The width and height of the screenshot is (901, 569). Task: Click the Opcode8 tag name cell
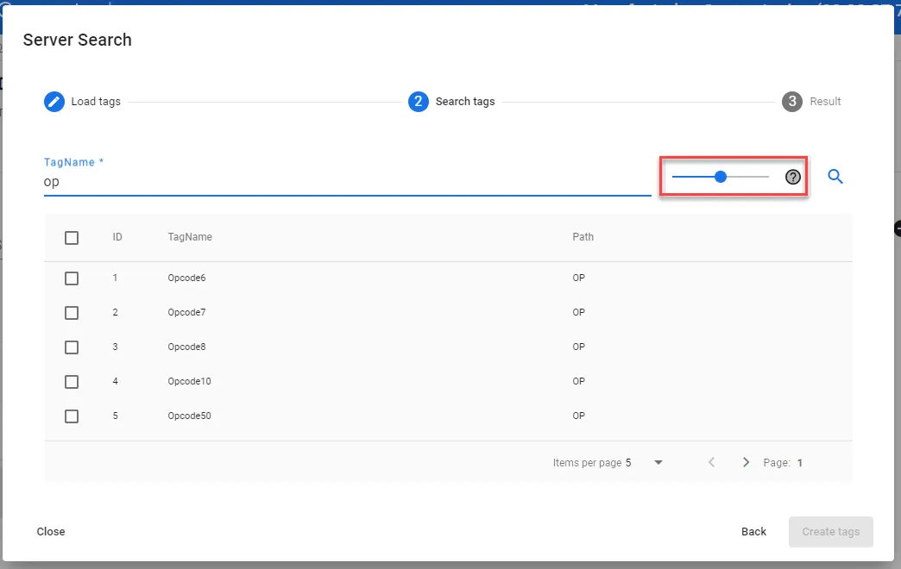coord(186,347)
